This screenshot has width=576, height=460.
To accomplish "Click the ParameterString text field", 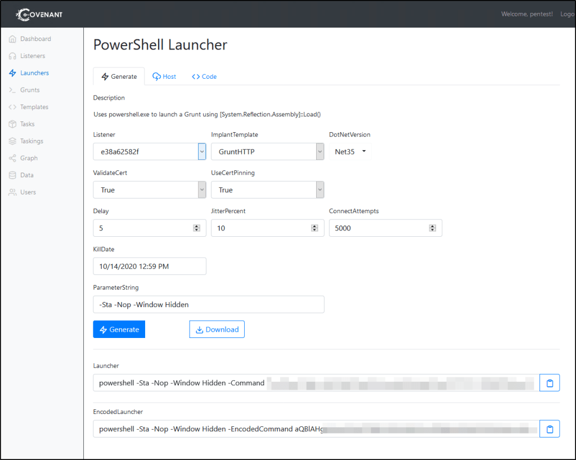I will (208, 304).
